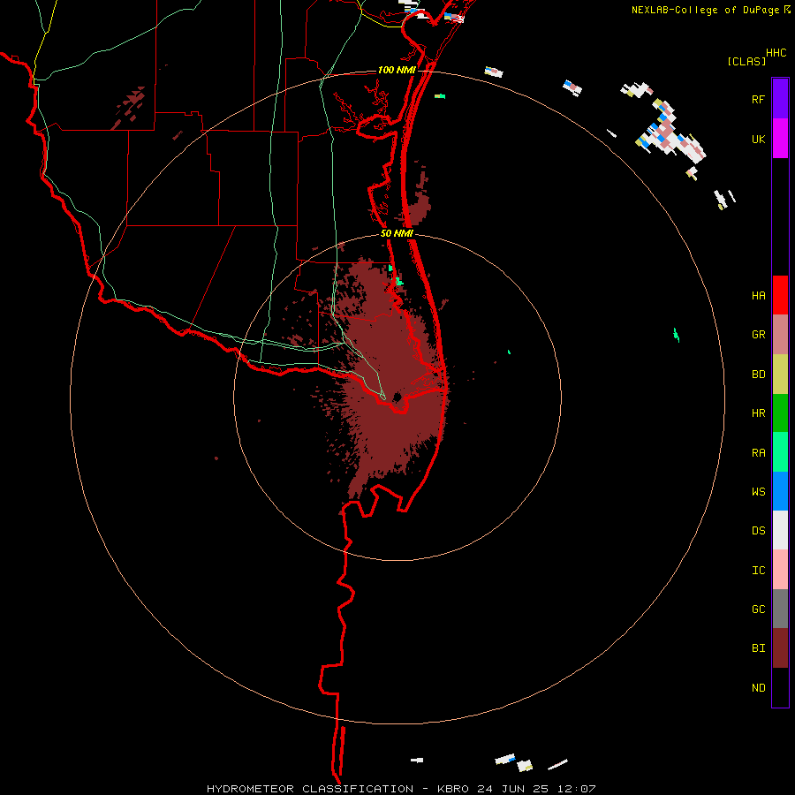This screenshot has height=795, width=795.
Task: Click the BD yellow legend swatch
Action: click(x=780, y=375)
